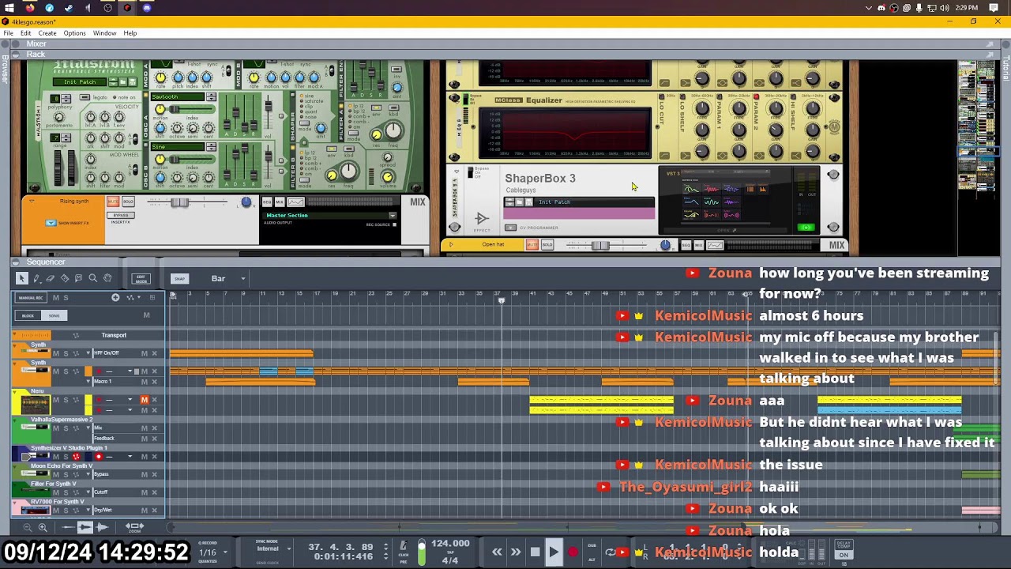Select the eraser tool in sequencer

point(50,278)
